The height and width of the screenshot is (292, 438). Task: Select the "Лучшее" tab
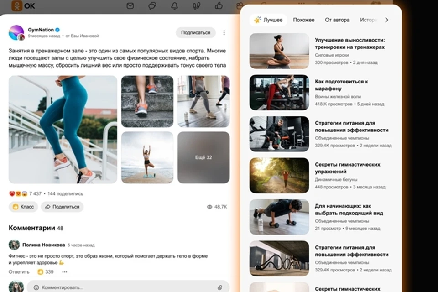[x=268, y=20]
